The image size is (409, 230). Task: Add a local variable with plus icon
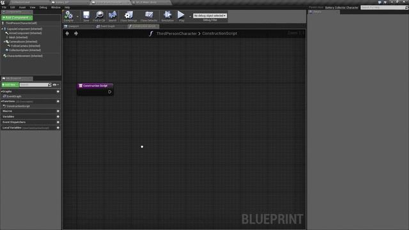tap(58, 128)
